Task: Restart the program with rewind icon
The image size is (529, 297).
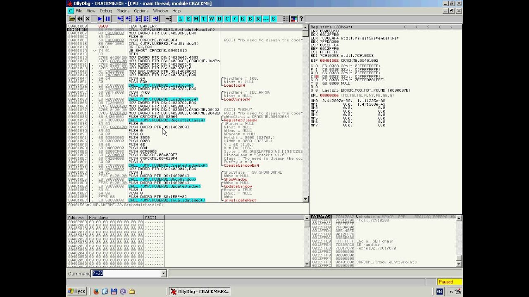Action: coord(80,19)
